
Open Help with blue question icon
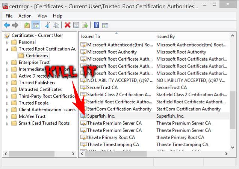[96, 25]
